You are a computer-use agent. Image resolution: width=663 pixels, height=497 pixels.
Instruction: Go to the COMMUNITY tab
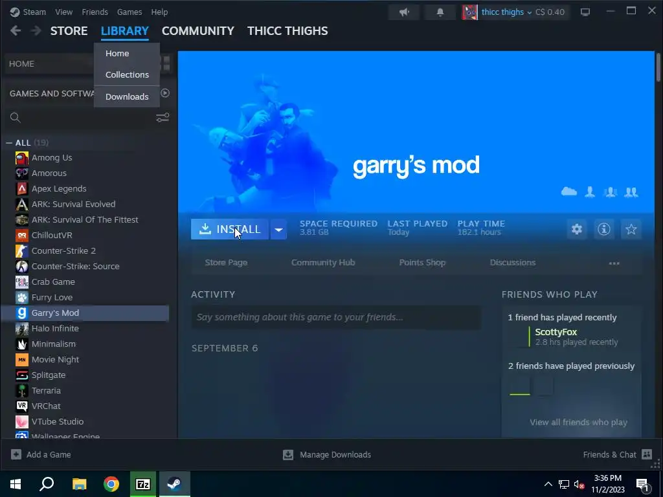click(198, 31)
